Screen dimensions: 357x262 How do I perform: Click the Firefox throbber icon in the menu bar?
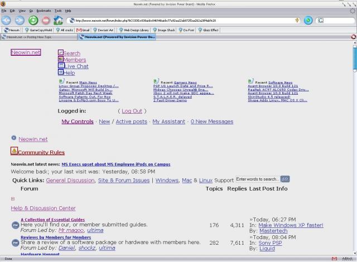(x=353, y=11)
